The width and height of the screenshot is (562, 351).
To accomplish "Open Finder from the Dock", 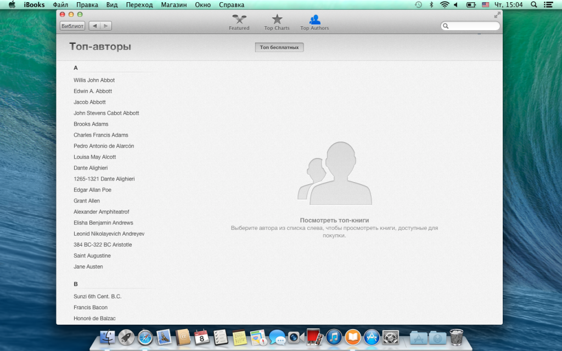I will 107,337.
